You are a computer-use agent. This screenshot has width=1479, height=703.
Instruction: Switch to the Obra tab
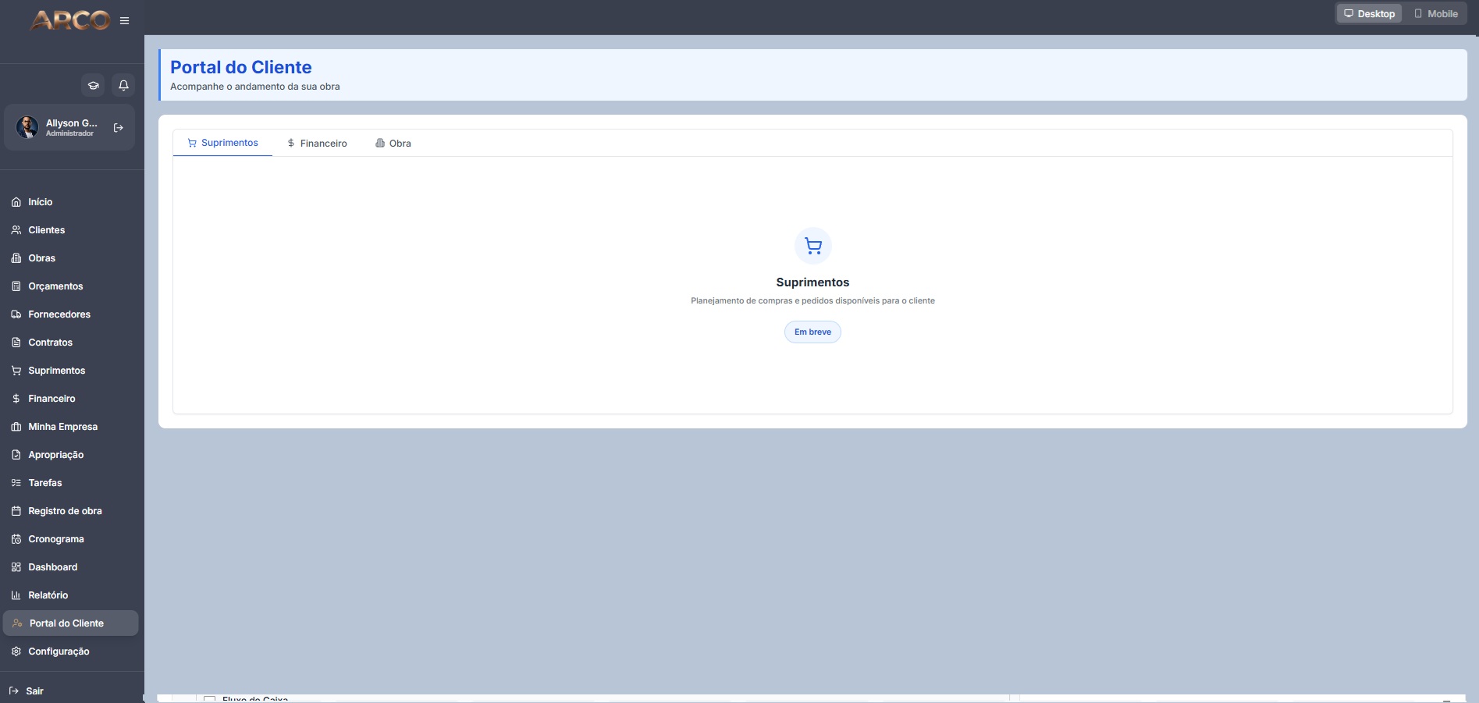click(393, 144)
